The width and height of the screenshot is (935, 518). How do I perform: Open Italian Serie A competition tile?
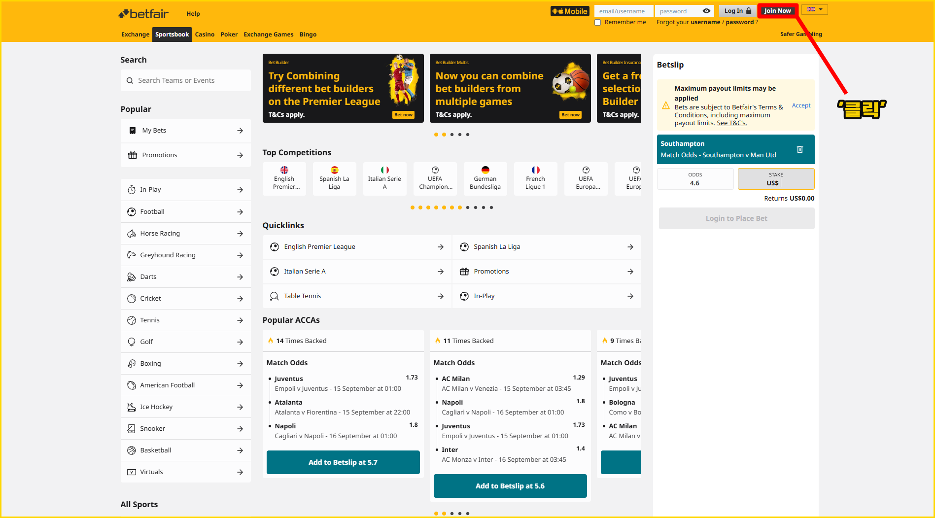click(385, 178)
